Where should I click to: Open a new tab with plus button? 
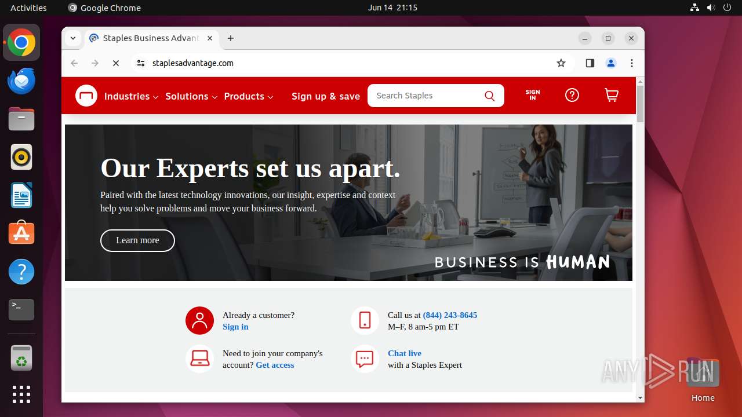(x=231, y=38)
